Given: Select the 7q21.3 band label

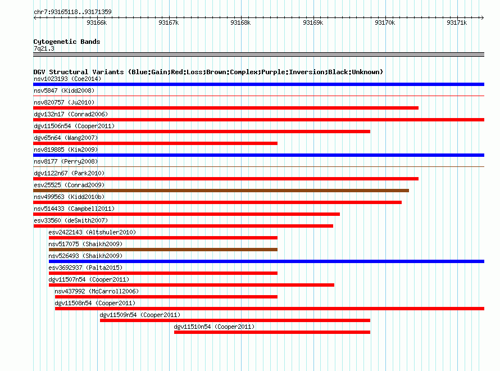Looking at the screenshot, I should pos(44,48).
